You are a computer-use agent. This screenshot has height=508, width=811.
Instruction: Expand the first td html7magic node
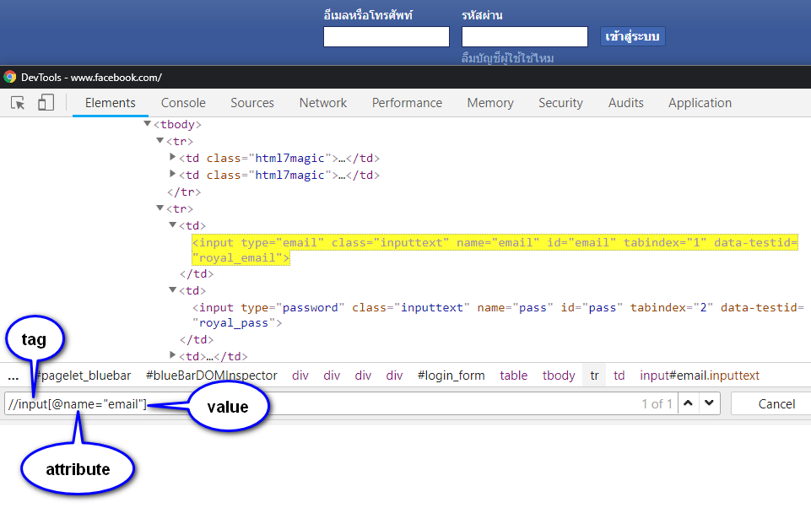173,157
